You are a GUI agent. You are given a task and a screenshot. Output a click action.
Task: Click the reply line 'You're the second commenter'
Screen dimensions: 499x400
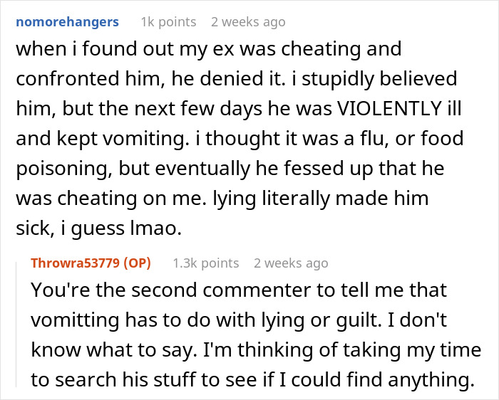(x=239, y=290)
